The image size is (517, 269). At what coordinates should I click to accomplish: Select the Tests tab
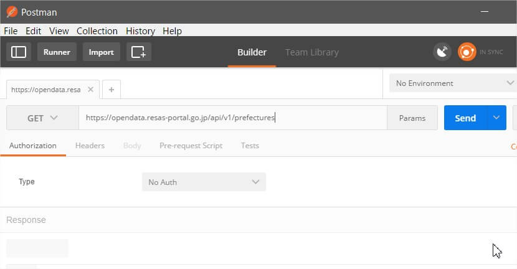pyautogui.click(x=250, y=146)
